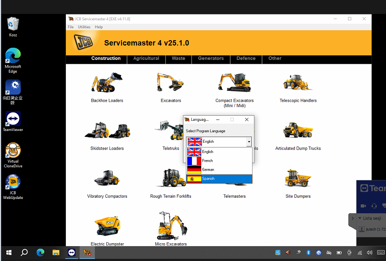Collapse the program language dropdown arrow
The image size is (386, 261).
pos(249,142)
